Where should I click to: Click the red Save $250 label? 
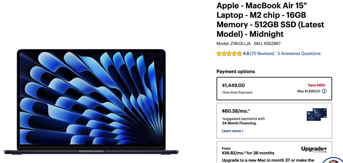(x=317, y=85)
